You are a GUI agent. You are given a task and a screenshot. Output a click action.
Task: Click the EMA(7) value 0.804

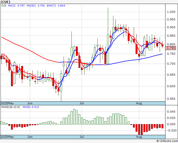point(62,6)
